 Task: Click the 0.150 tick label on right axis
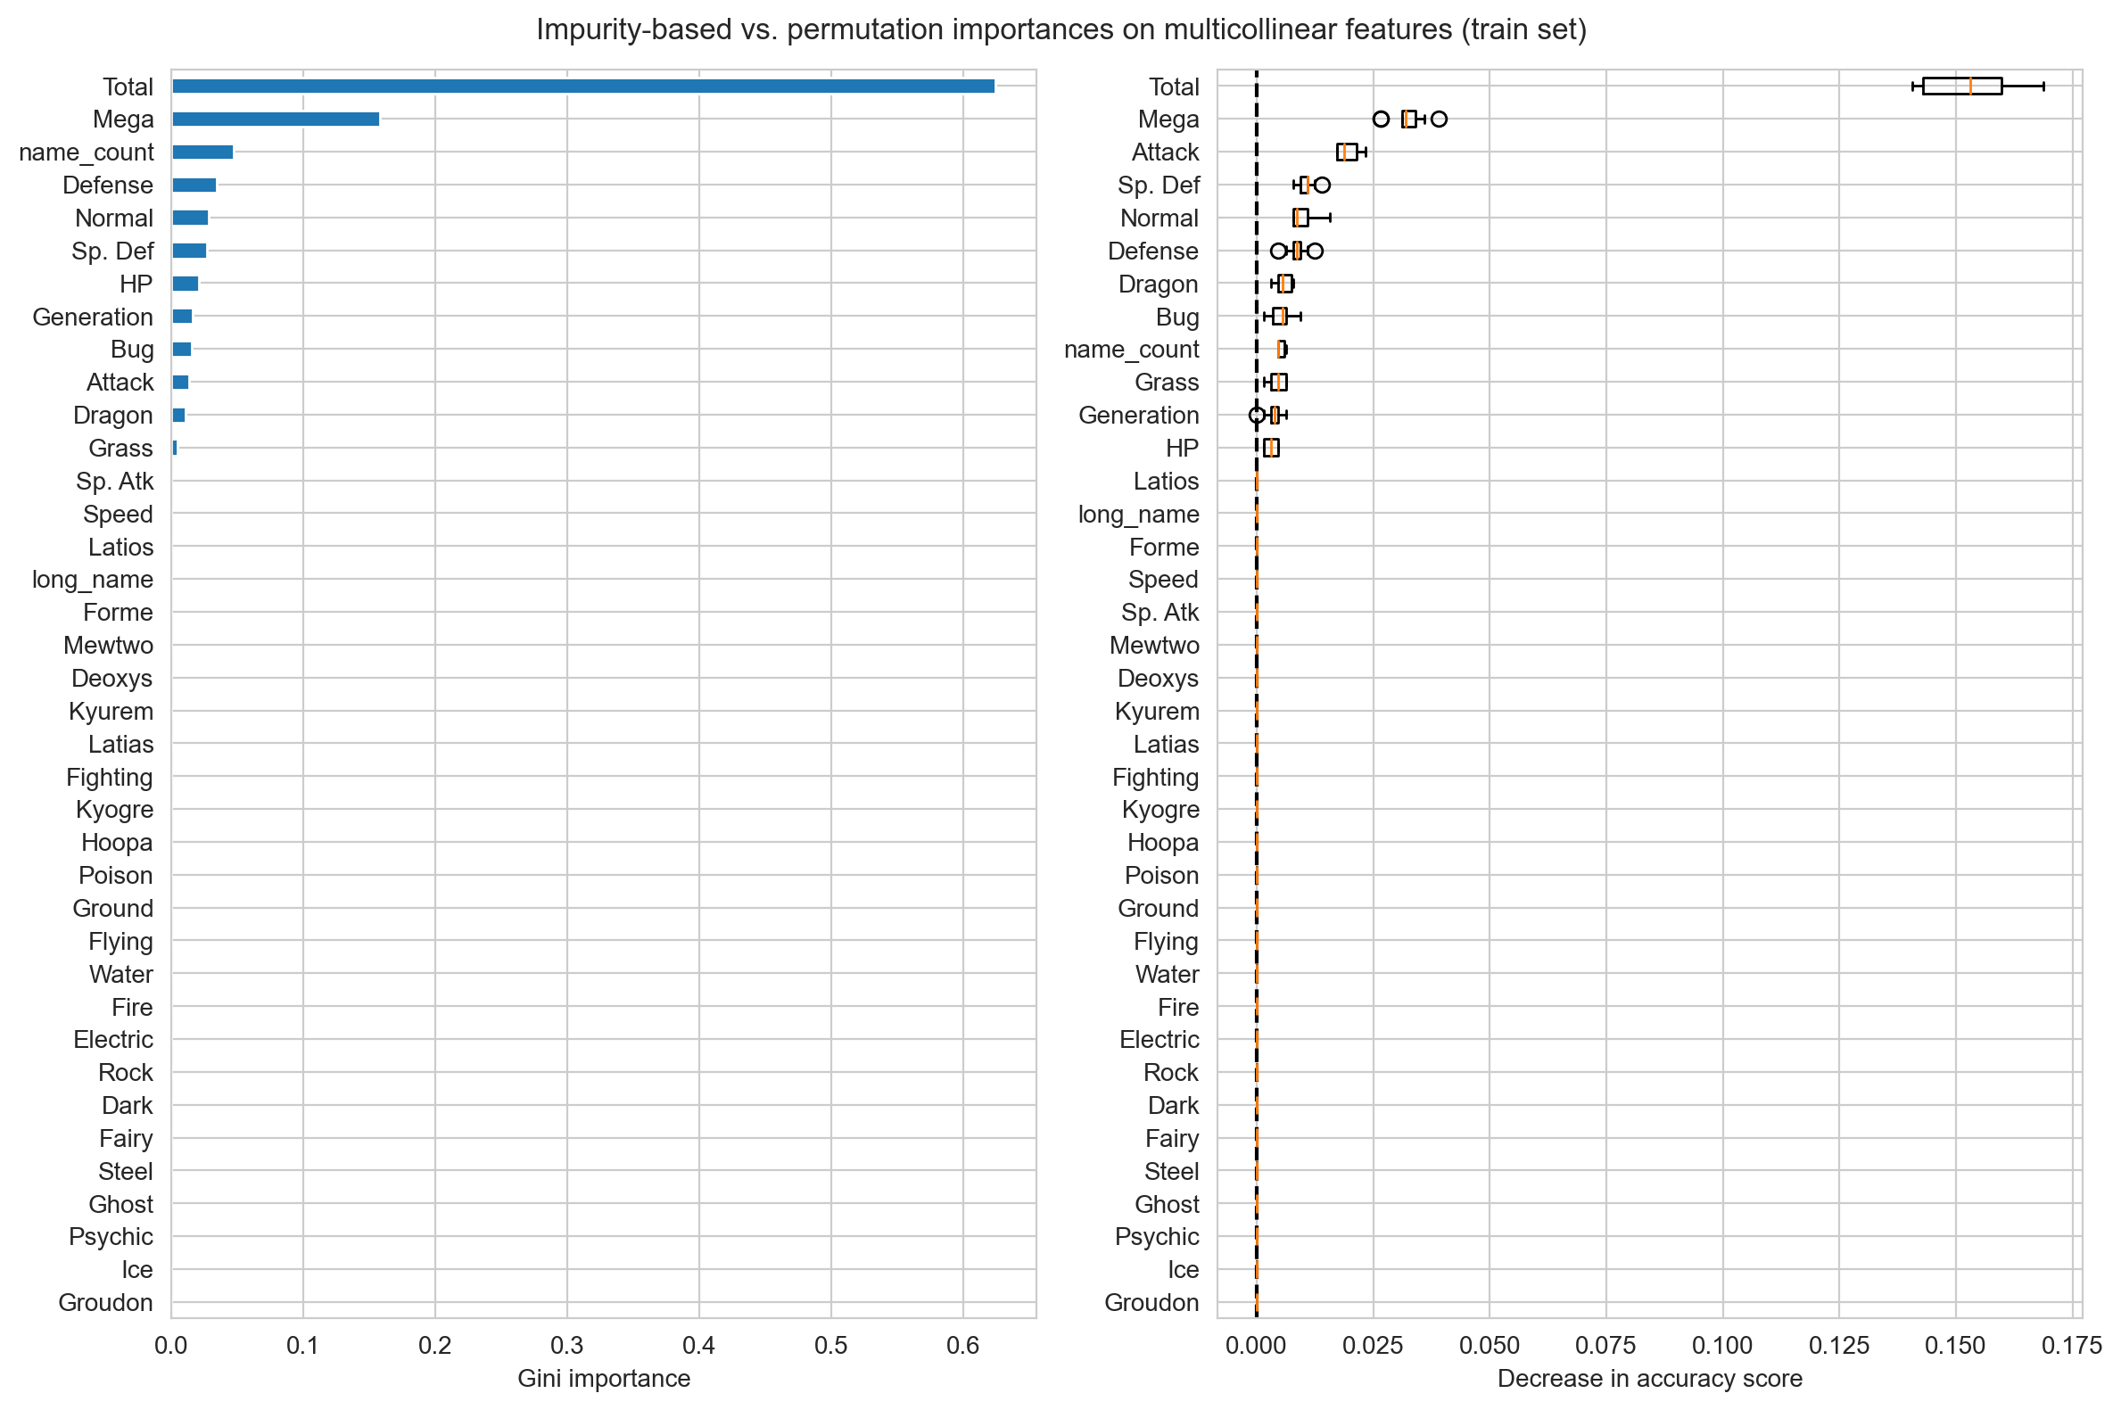[1955, 1346]
